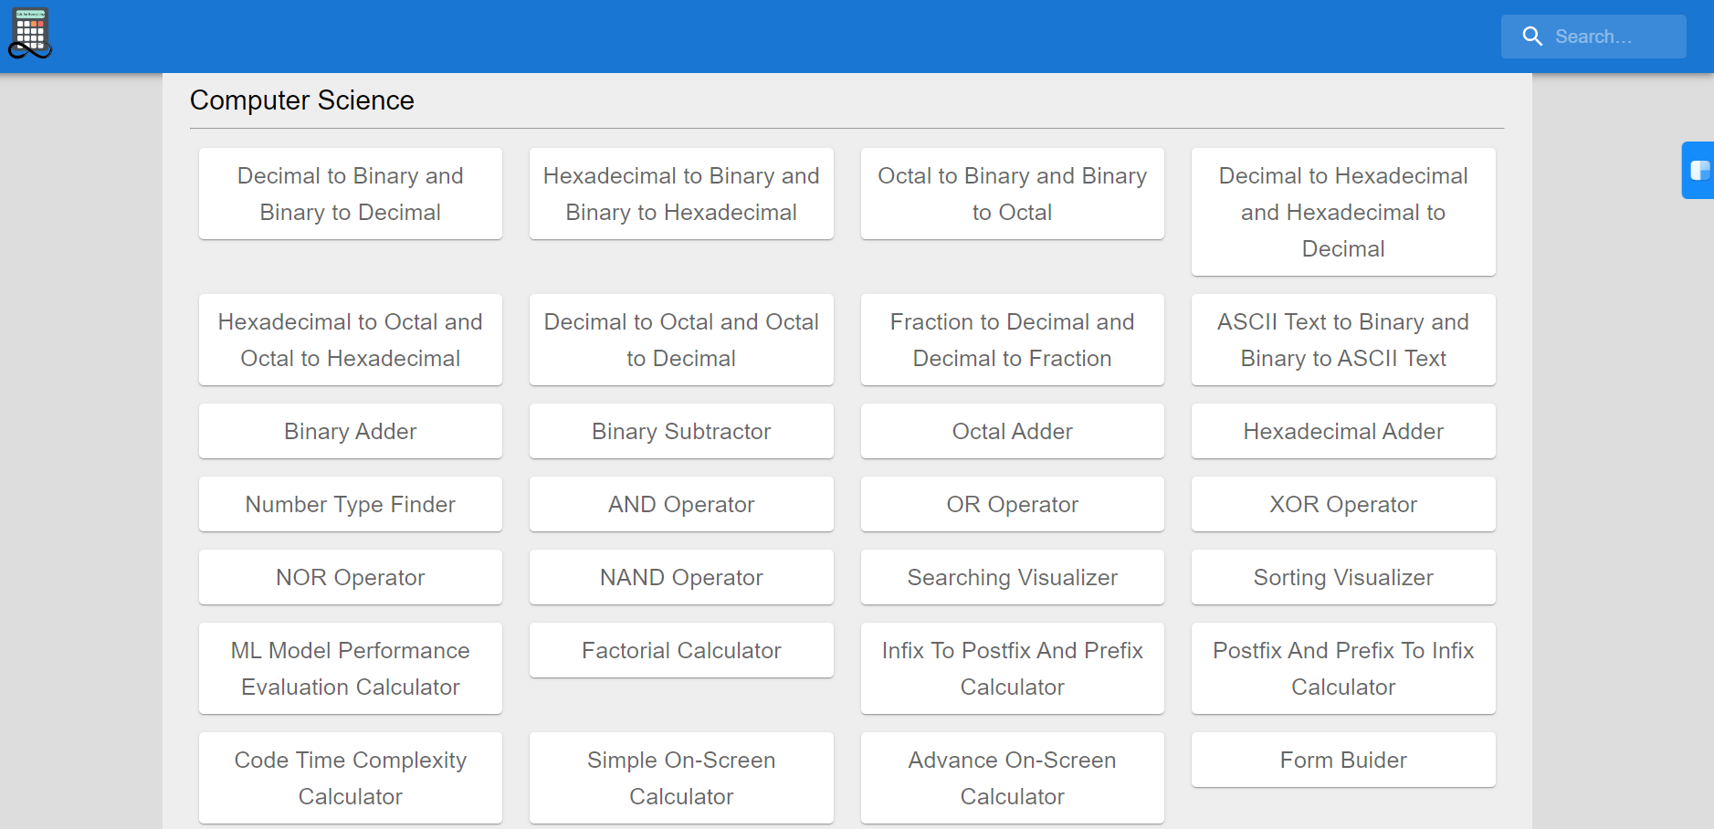Open ASCII Text to Binary converter
The image size is (1714, 829).
(1343, 340)
